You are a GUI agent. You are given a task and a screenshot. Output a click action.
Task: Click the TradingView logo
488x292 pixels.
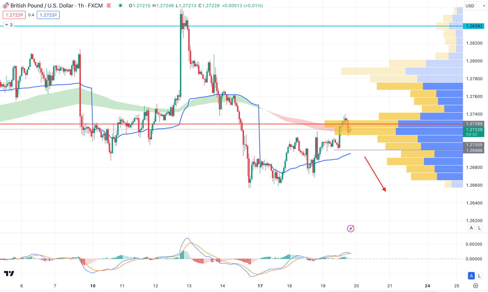pos(9,273)
